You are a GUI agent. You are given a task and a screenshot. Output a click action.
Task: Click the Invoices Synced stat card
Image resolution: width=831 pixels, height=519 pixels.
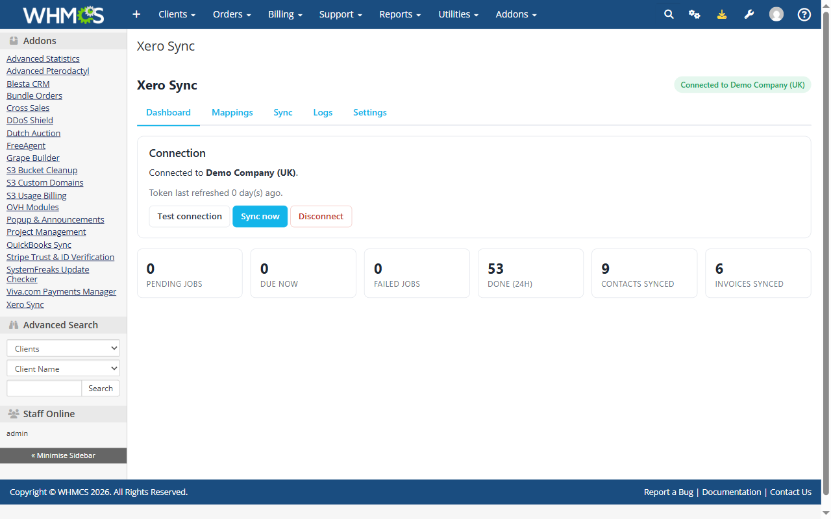pos(758,273)
